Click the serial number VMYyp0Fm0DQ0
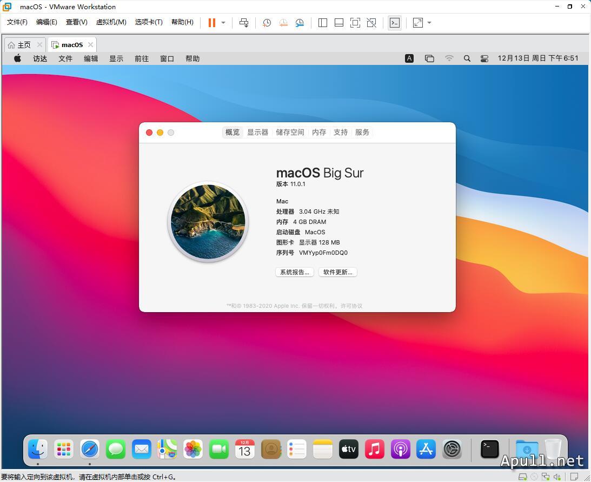The width and height of the screenshot is (591, 482). click(323, 253)
